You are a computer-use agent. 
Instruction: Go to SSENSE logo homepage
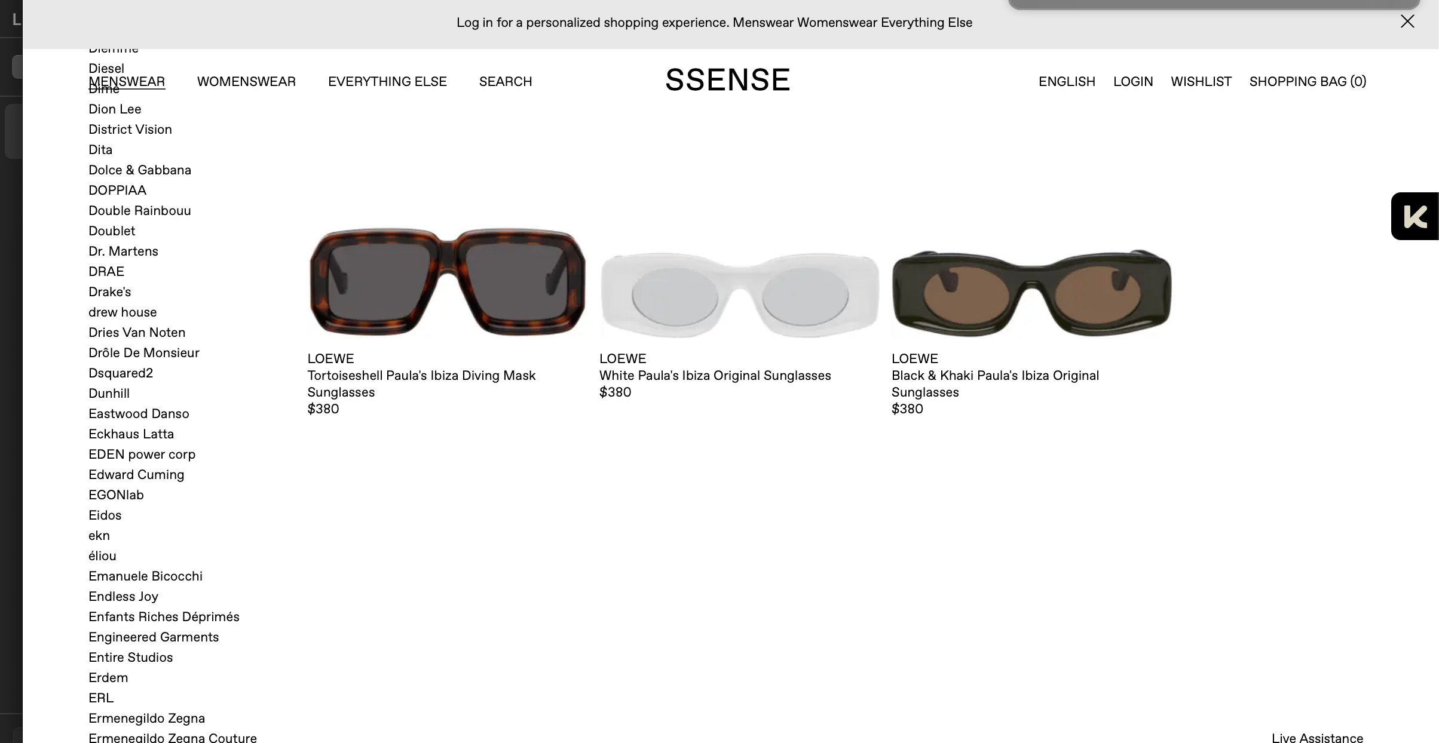pos(727,80)
